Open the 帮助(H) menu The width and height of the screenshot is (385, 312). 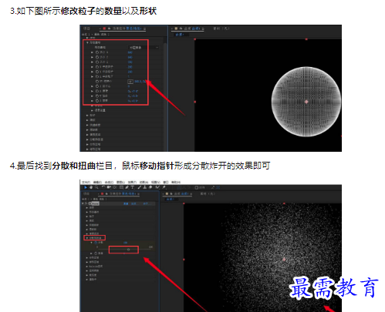coord(176,182)
